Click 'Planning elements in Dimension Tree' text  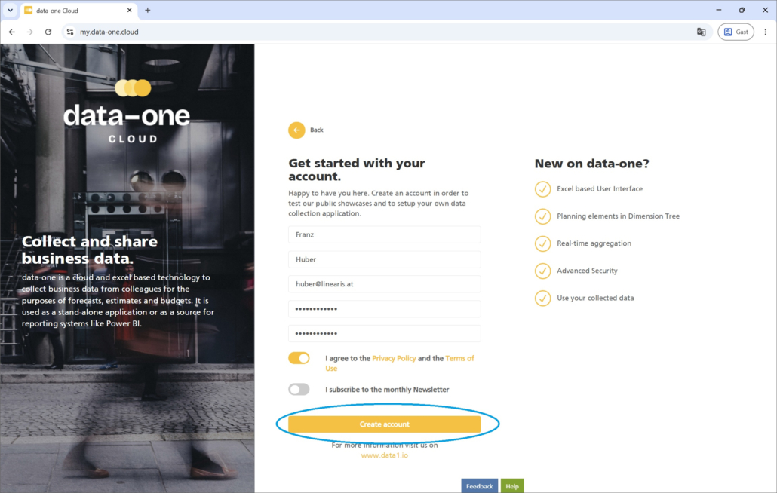[618, 216]
